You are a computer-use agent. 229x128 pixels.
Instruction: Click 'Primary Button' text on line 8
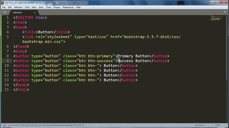133,56
